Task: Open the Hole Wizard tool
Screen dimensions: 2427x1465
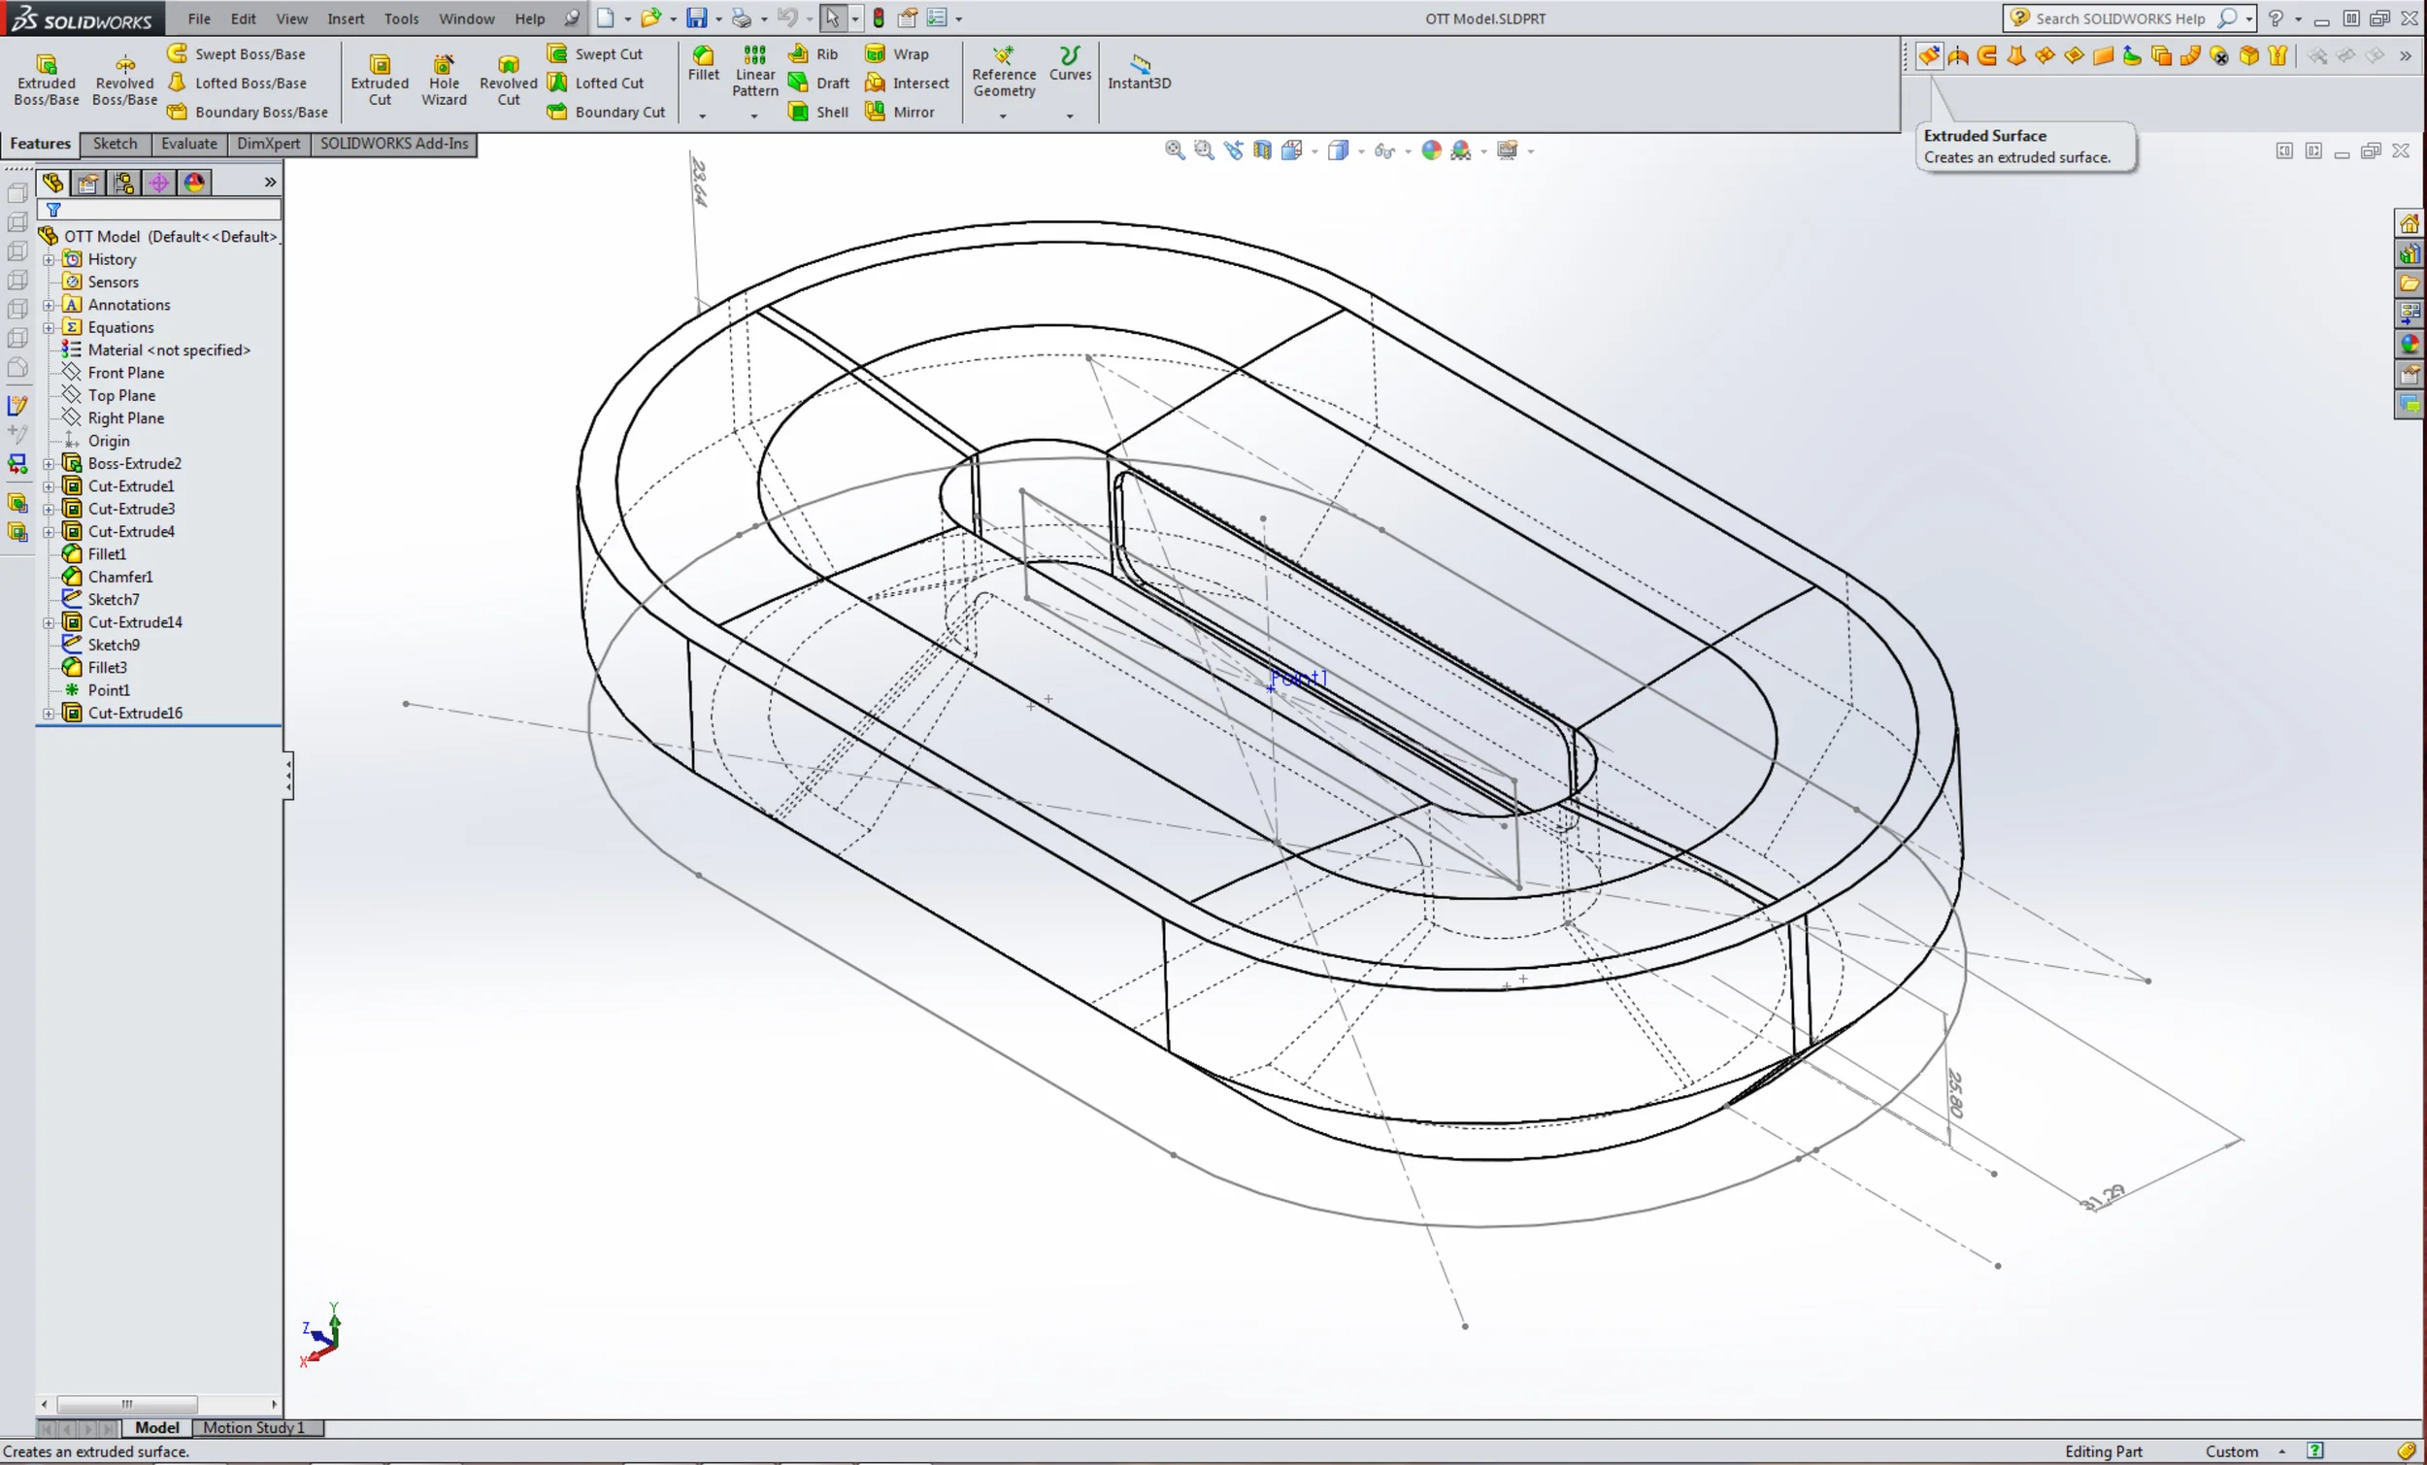Action: (445, 79)
